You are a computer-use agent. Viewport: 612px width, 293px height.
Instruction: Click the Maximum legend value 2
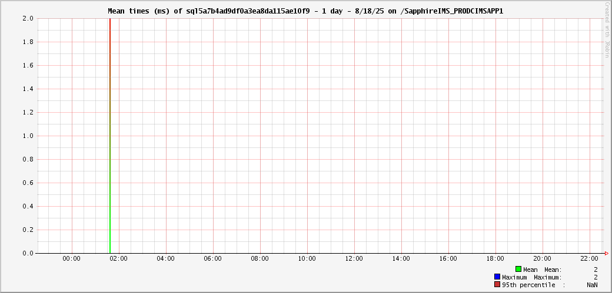596,277
